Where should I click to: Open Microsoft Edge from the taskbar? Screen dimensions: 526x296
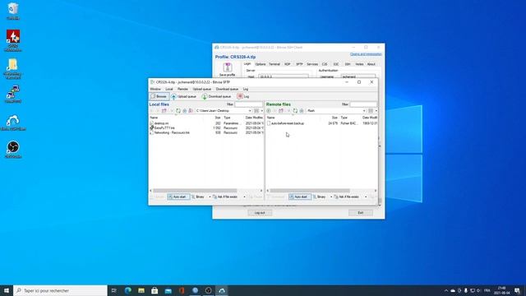[x=128, y=290]
